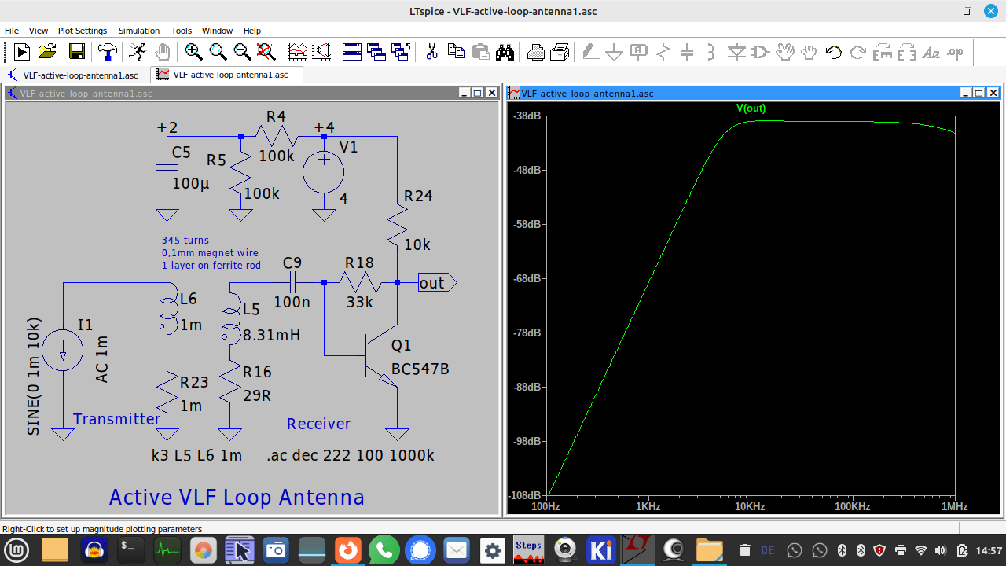
Task: Open the File menu
Action: [11, 31]
